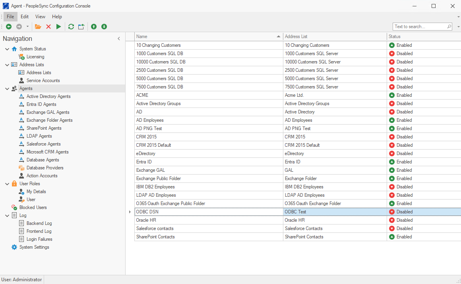The width and height of the screenshot is (461, 284).
Task: Select the 'AD PNG Test' name cell
Action: (x=209, y=129)
